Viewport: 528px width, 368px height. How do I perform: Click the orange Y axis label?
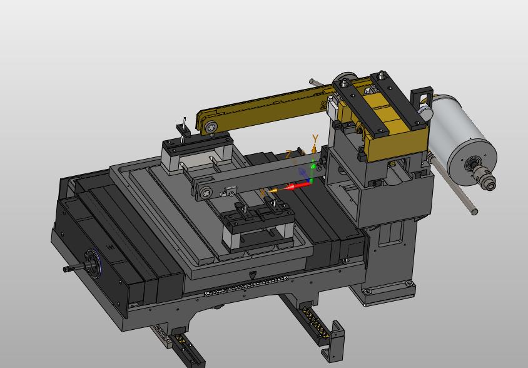(315, 138)
